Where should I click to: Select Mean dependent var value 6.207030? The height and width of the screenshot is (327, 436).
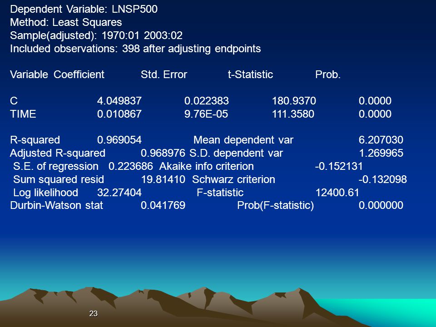pos(381,140)
